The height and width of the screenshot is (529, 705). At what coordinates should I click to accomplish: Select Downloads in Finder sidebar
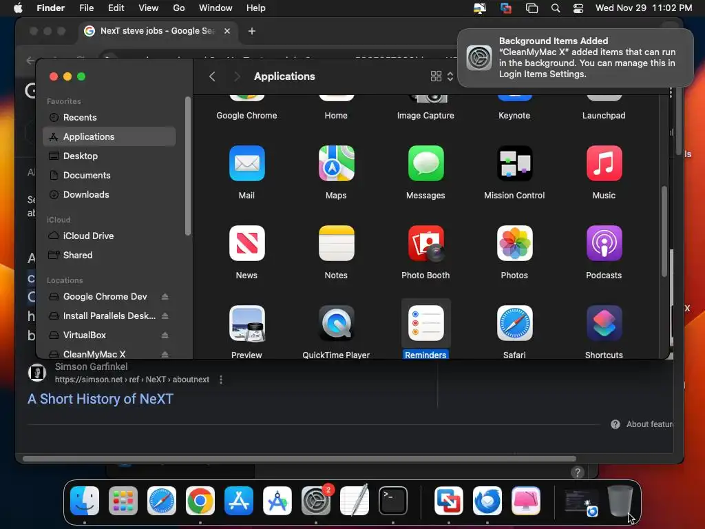pyautogui.click(x=109, y=195)
